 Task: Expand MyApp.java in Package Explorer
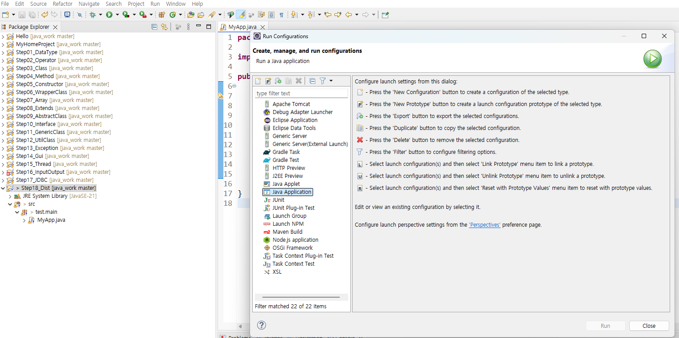point(24,220)
